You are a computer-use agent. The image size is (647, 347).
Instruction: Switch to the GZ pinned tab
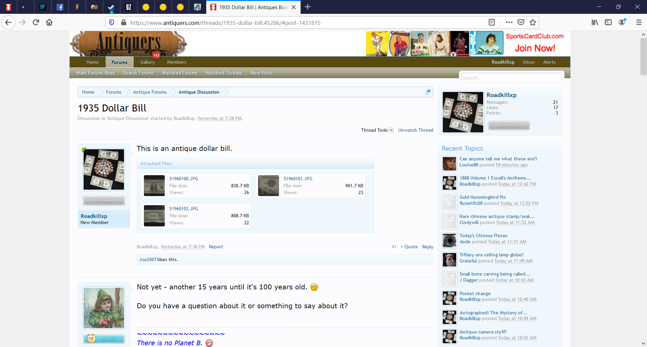pyautogui.click(x=128, y=7)
